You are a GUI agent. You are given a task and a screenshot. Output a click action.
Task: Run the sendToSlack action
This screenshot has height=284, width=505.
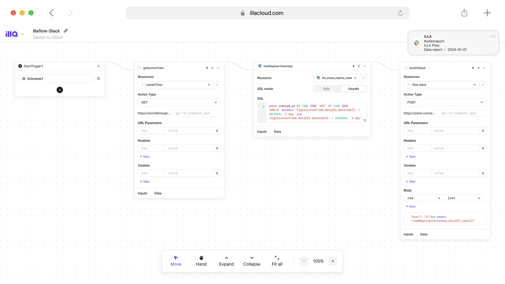tap(473, 68)
